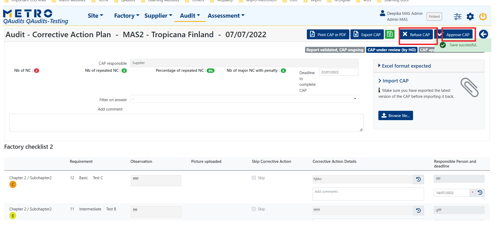Click the Add comment text area

[186, 123]
